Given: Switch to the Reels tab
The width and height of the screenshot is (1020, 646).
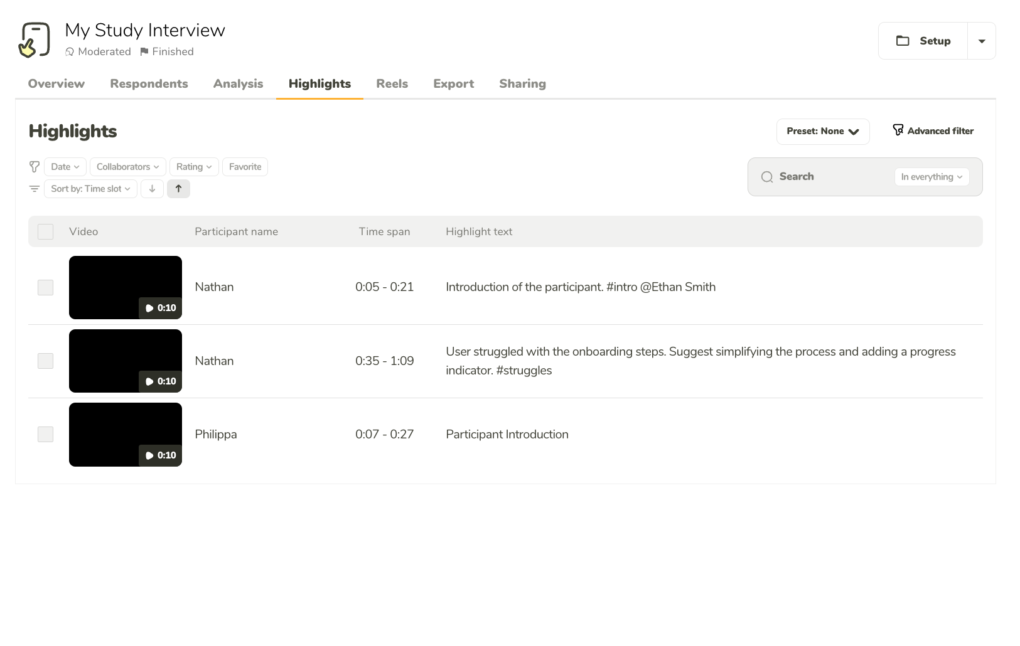Looking at the screenshot, I should 392,83.
